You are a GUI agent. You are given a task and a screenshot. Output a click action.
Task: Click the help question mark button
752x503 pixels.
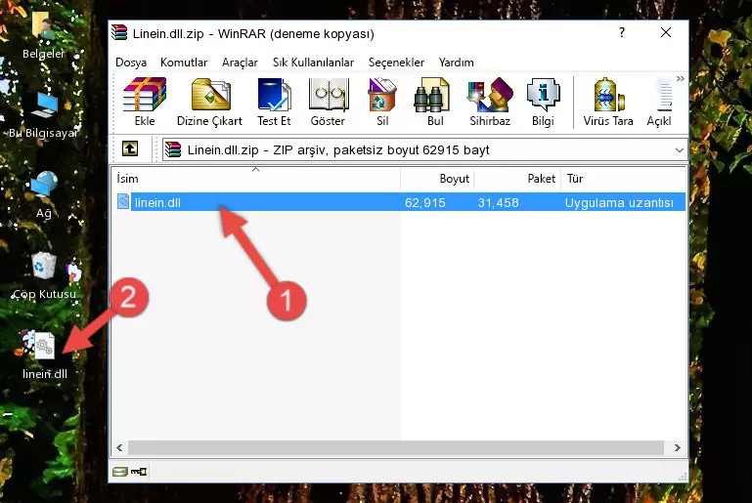pos(622,32)
